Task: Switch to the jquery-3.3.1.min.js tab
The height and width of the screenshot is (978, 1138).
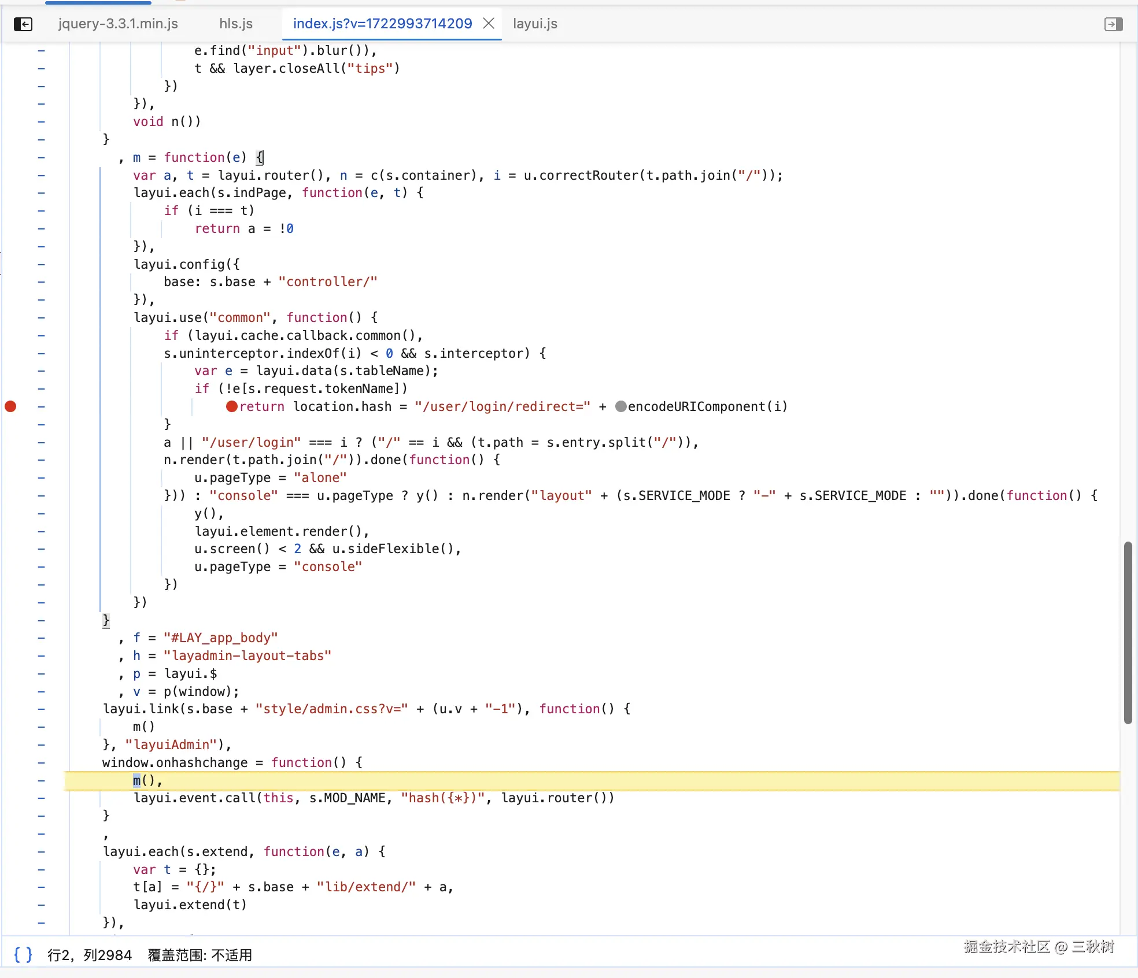Action: (x=118, y=24)
